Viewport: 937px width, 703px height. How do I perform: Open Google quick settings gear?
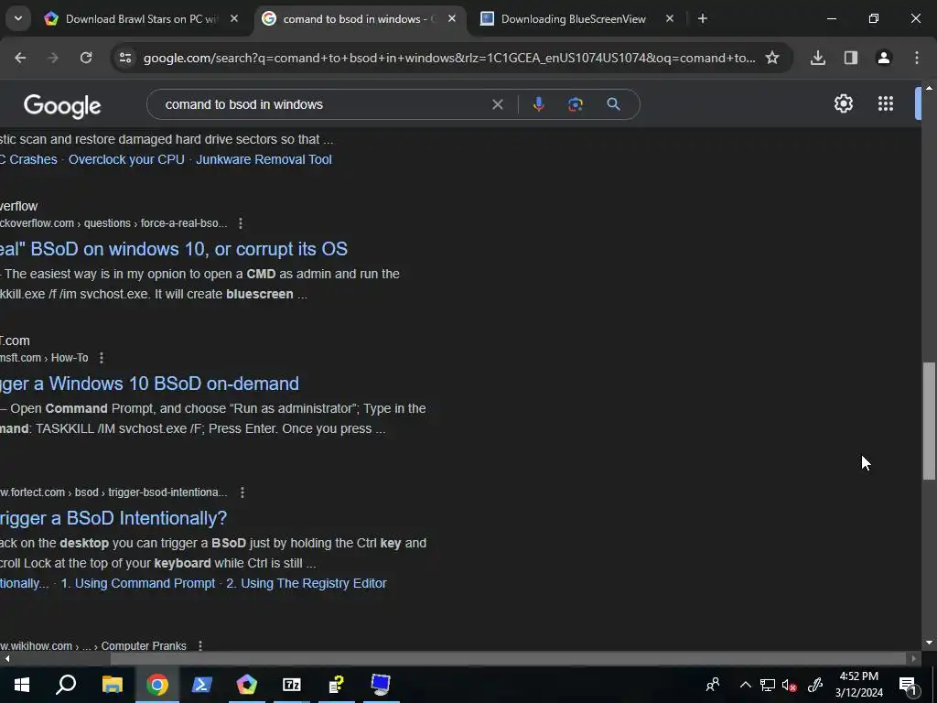click(843, 103)
